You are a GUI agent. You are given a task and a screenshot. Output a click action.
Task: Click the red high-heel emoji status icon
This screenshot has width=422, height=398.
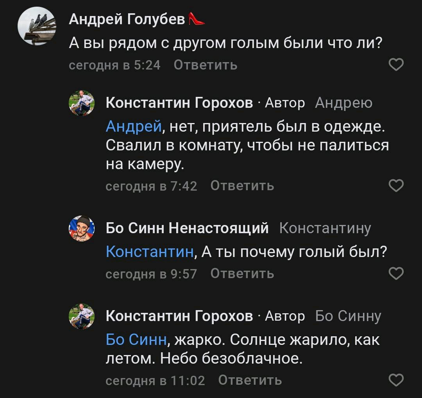[x=197, y=18]
